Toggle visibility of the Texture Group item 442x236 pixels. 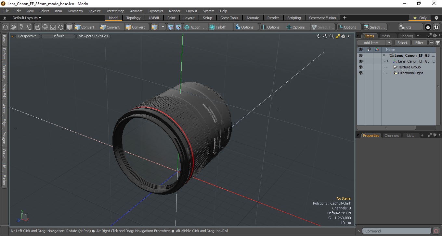(360, 67)
